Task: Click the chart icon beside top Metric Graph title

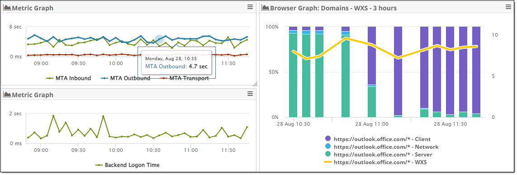Action: 7,8
